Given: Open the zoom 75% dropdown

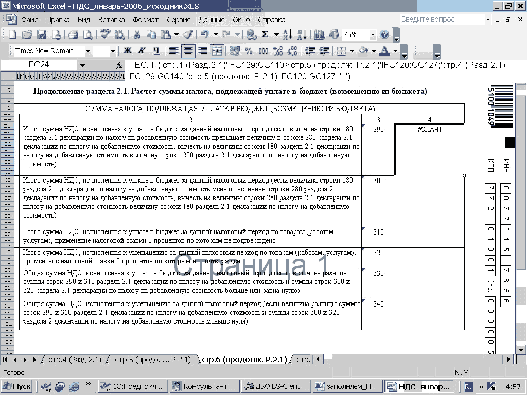Looking at the screenshot, I should point(372,35).
